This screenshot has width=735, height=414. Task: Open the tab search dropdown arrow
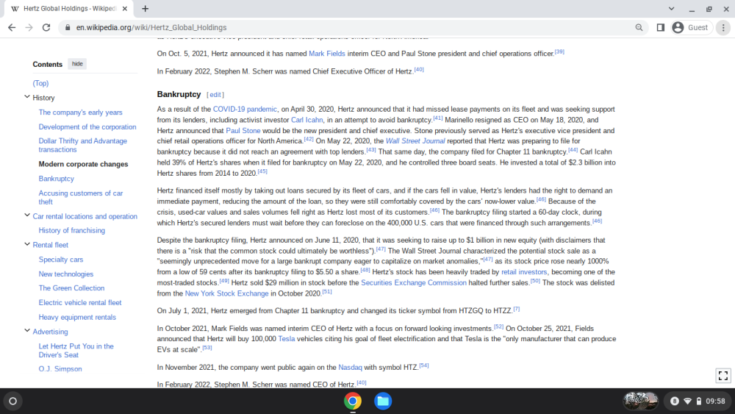click(671, 8)
